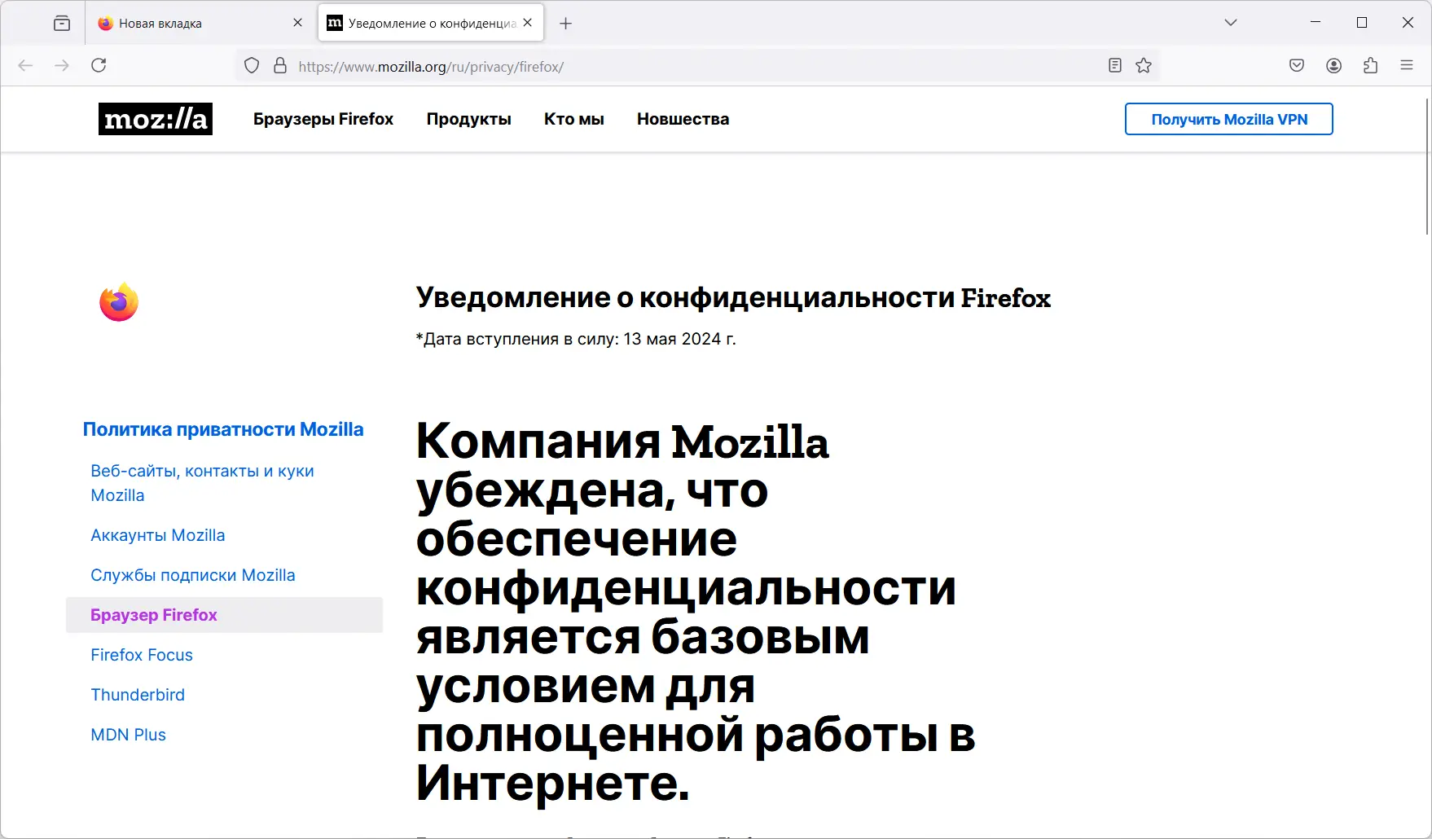Image resolution: width=1432 pixels, height=839 pixels.
Task: Click the Mozilla logo in the header
Action: 155,119
